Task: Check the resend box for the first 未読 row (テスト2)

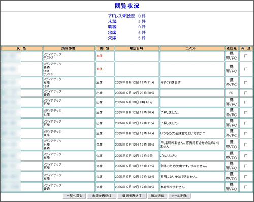Action: click(x=246, y=56)
